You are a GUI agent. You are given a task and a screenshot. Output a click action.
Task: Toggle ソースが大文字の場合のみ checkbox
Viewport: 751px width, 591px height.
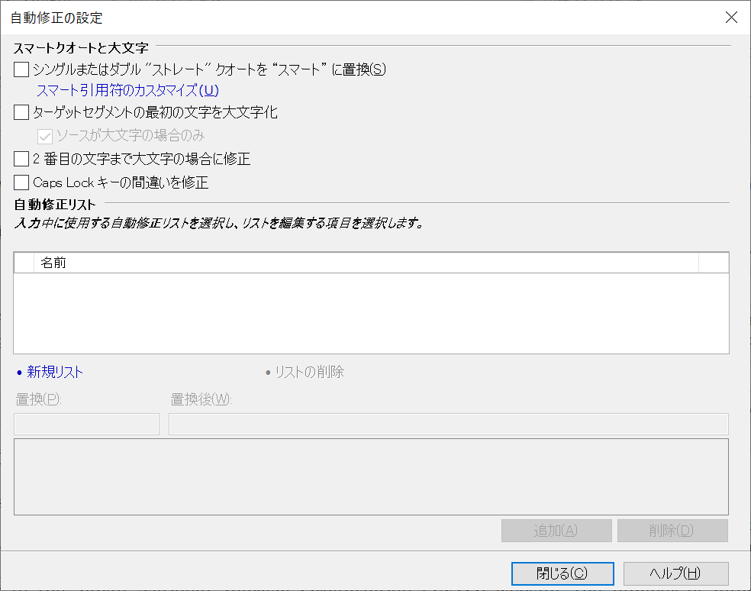45,137
